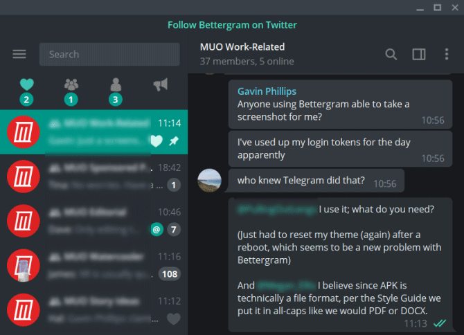
Task: Search within the current chat
Action: coord(391,54)
